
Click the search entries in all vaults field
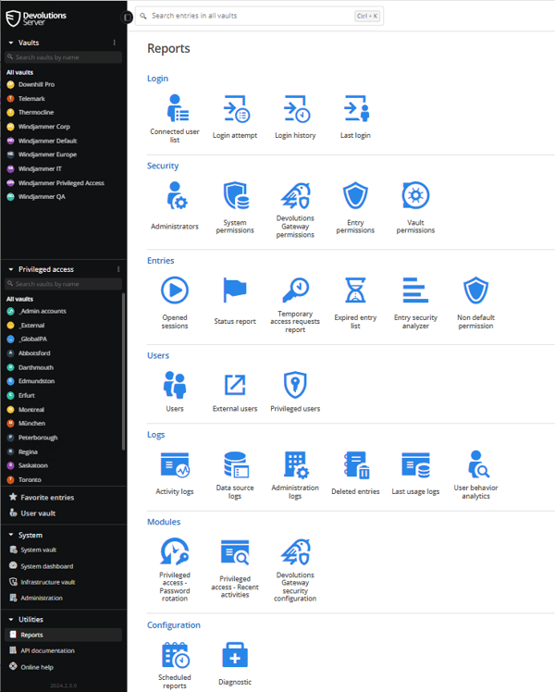pos(259,16)
